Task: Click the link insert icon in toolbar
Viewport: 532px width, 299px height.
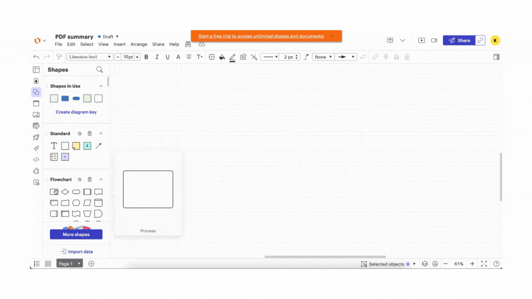Action: [x=375, y=57]
